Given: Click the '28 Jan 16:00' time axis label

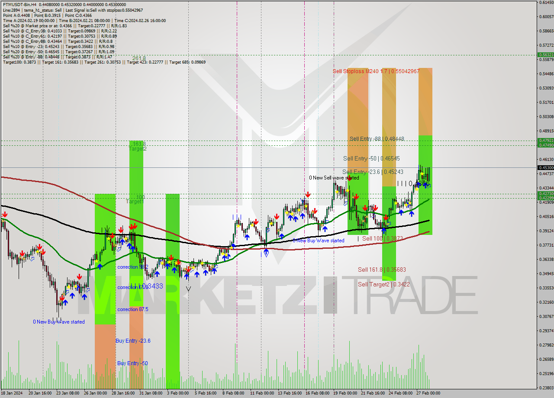Looking at the screenshot, I should click(x=123, y=393).
